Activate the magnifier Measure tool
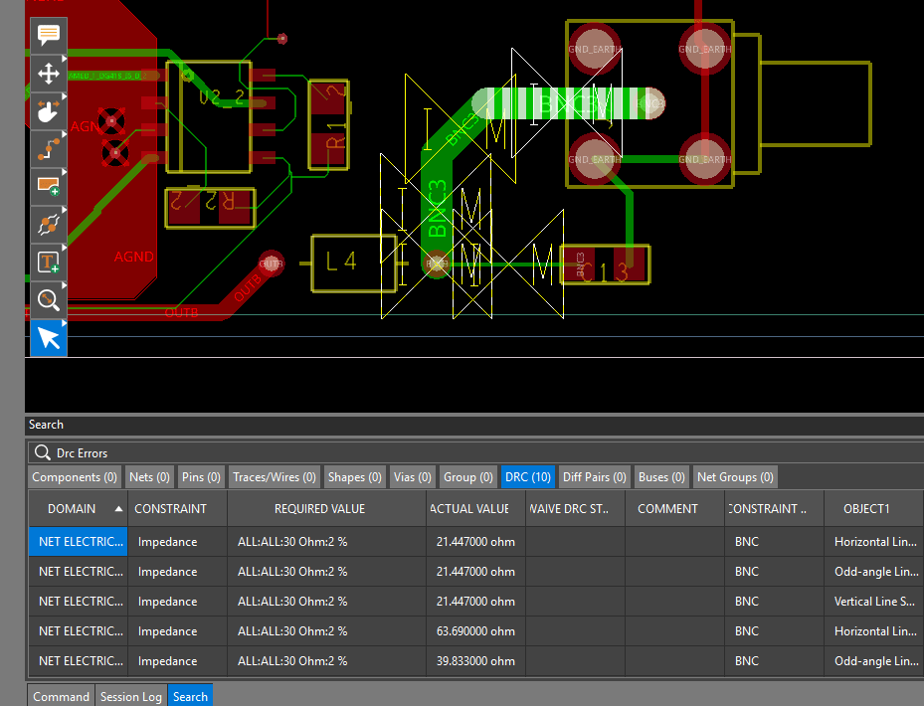The height and width of the screenshot is (706, 924). (x=48, y=299)
